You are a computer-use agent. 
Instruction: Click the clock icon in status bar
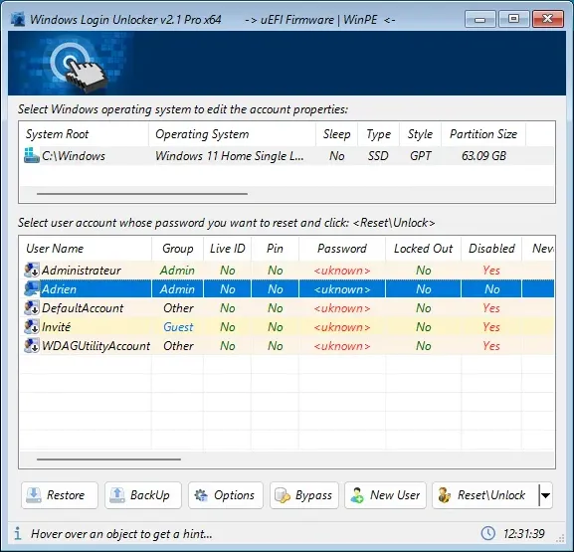tap(488, 533)
